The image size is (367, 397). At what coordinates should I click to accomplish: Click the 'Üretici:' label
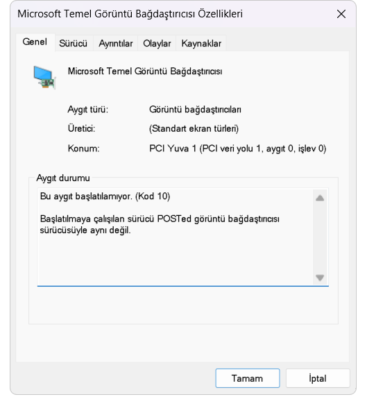[81, 128]
